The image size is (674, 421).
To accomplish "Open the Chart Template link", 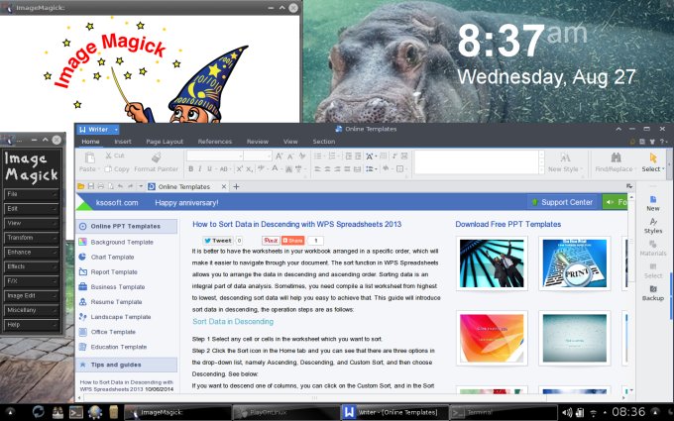I will click(x=113, y=257).
